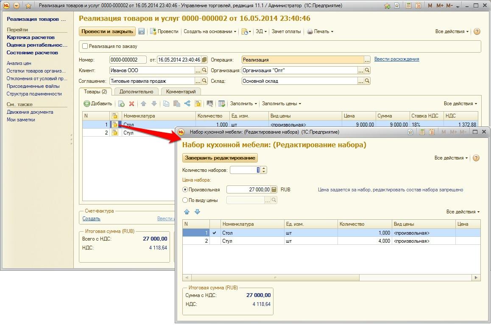Expand 'Все действия' in the Товары table toolbar
This screenshot has height=325, width=491.
460,104
